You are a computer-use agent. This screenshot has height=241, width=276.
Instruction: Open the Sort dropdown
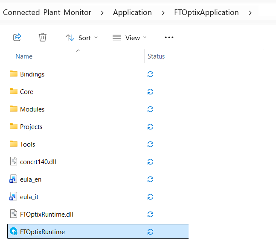81,38
